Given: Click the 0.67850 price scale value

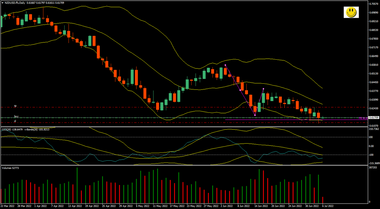Looking at the screenshot, I should tap(374, 39).
